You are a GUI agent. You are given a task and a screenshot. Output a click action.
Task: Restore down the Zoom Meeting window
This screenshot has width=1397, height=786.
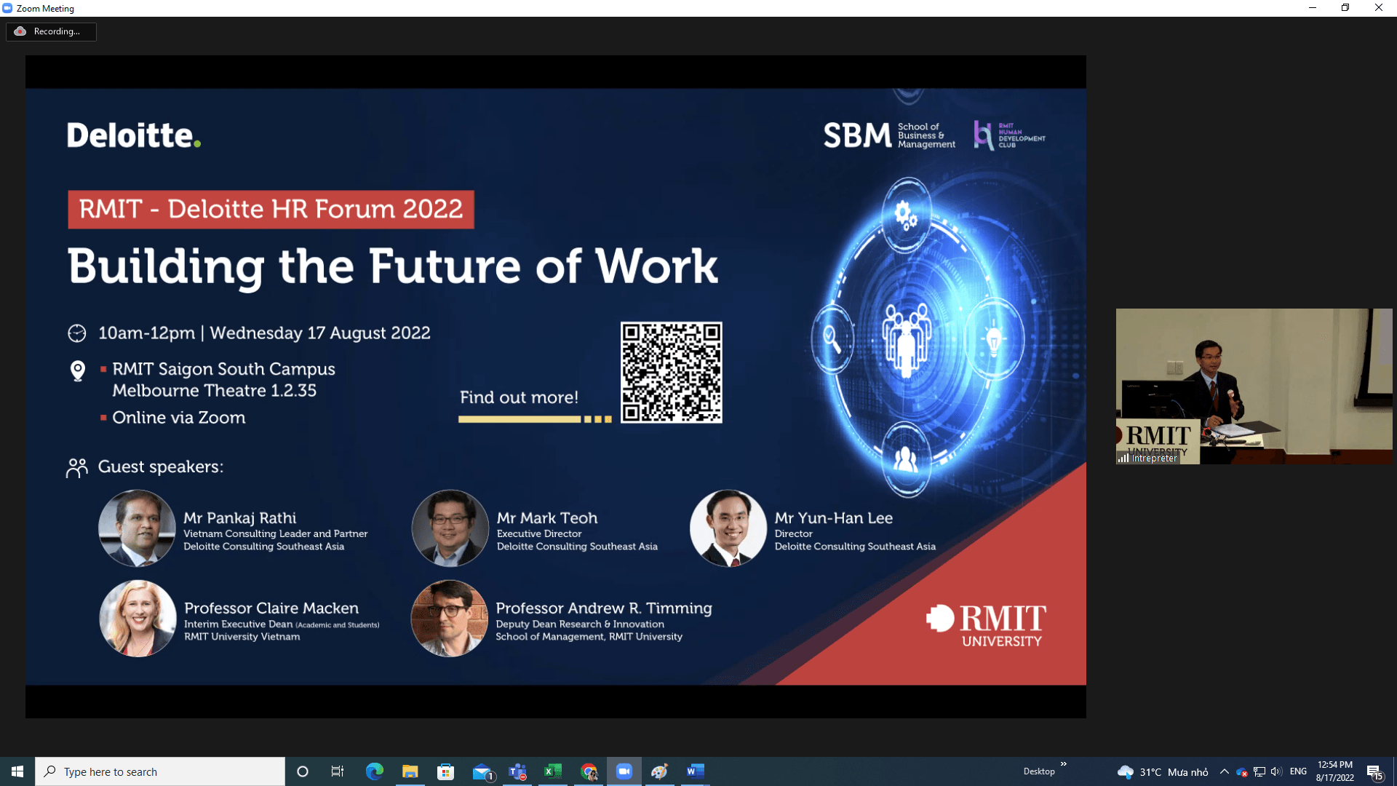(x=1345, y=8)
